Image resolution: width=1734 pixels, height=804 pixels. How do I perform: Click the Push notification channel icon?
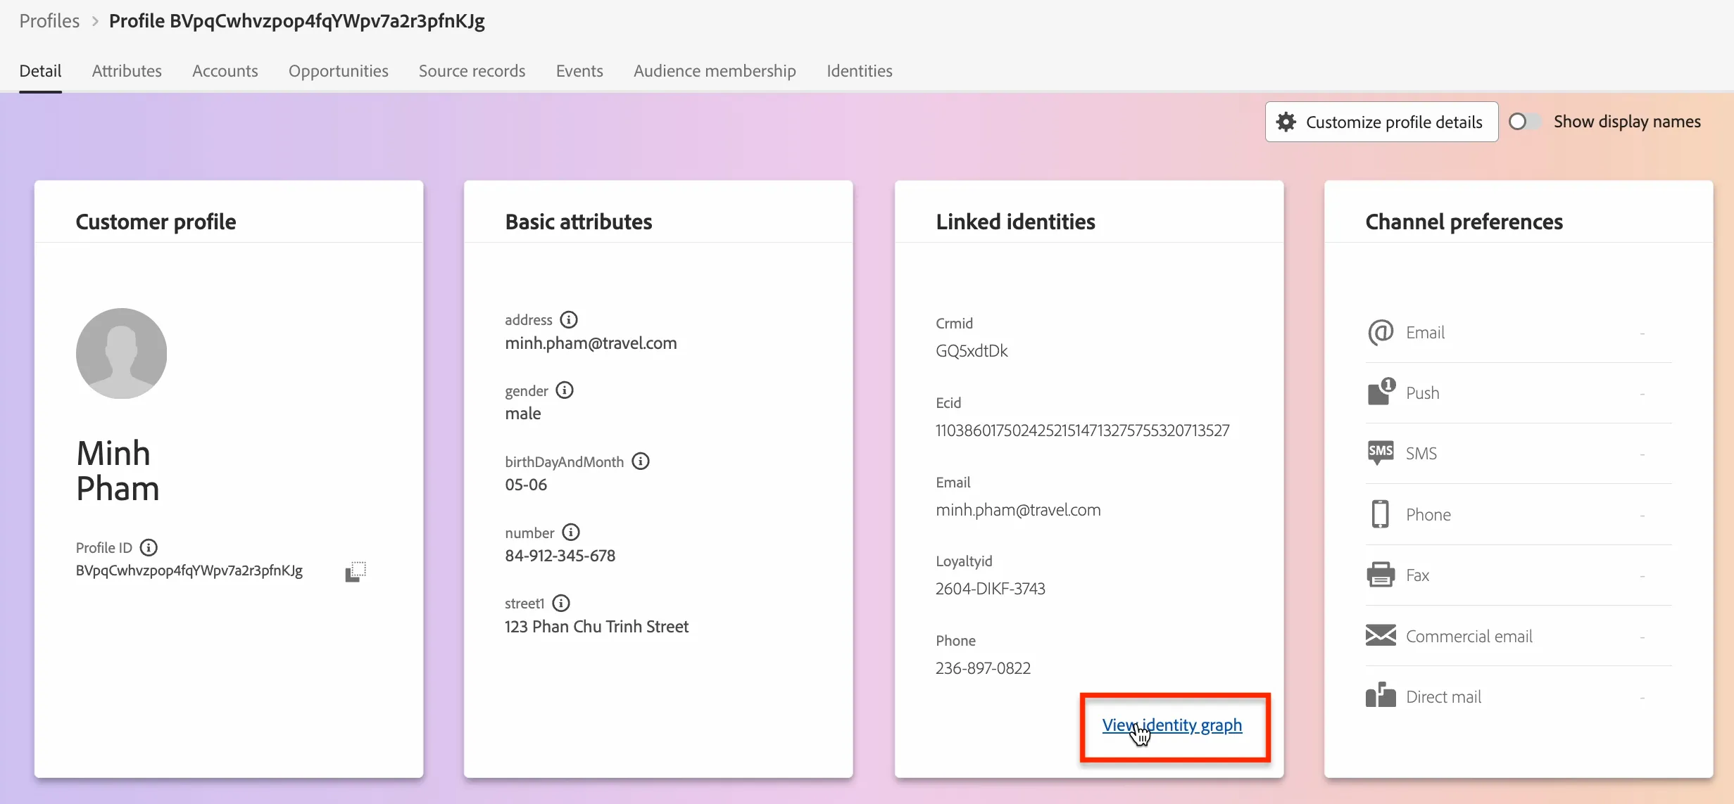point(1381,392)
